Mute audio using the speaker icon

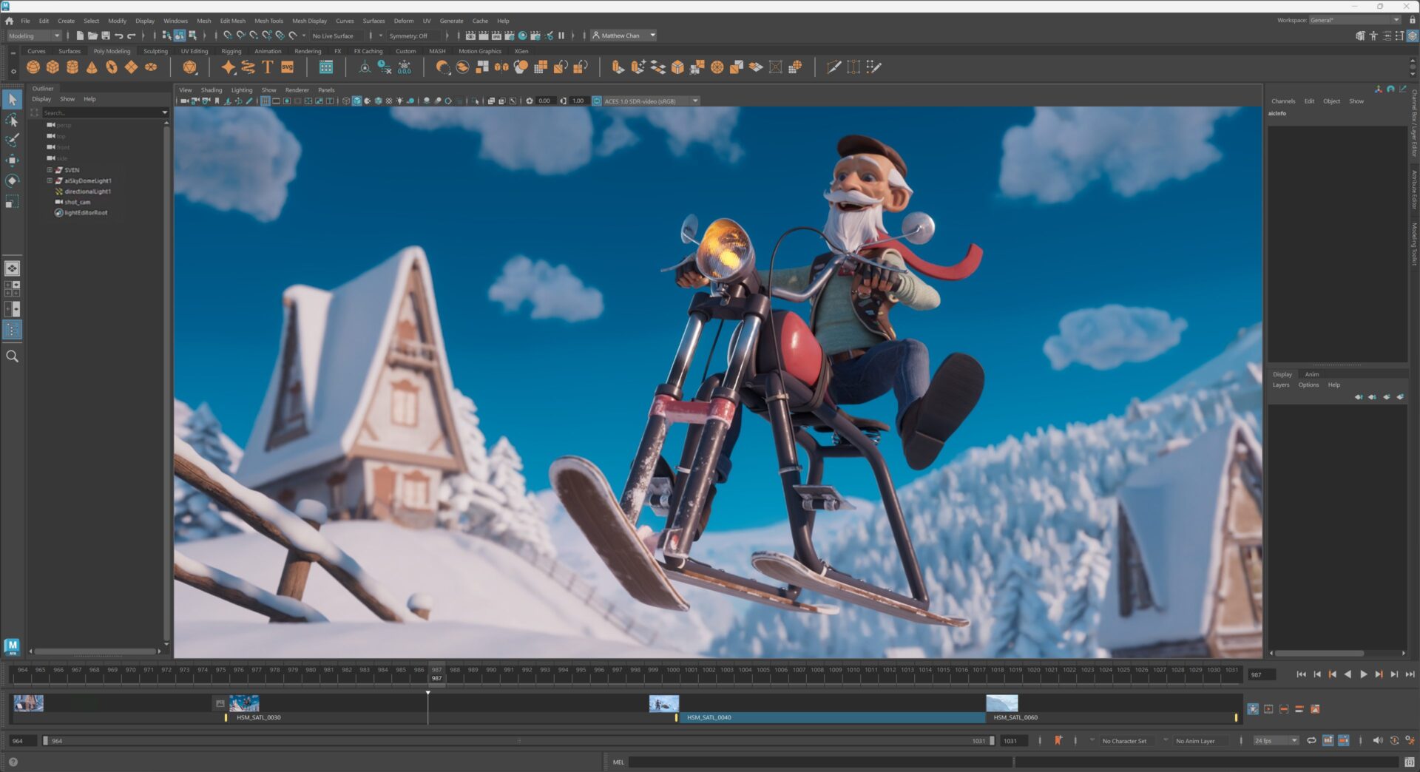(1377, 740)
